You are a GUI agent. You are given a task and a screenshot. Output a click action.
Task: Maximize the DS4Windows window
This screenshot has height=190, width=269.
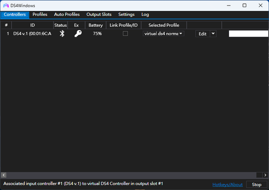pos(245,5)
